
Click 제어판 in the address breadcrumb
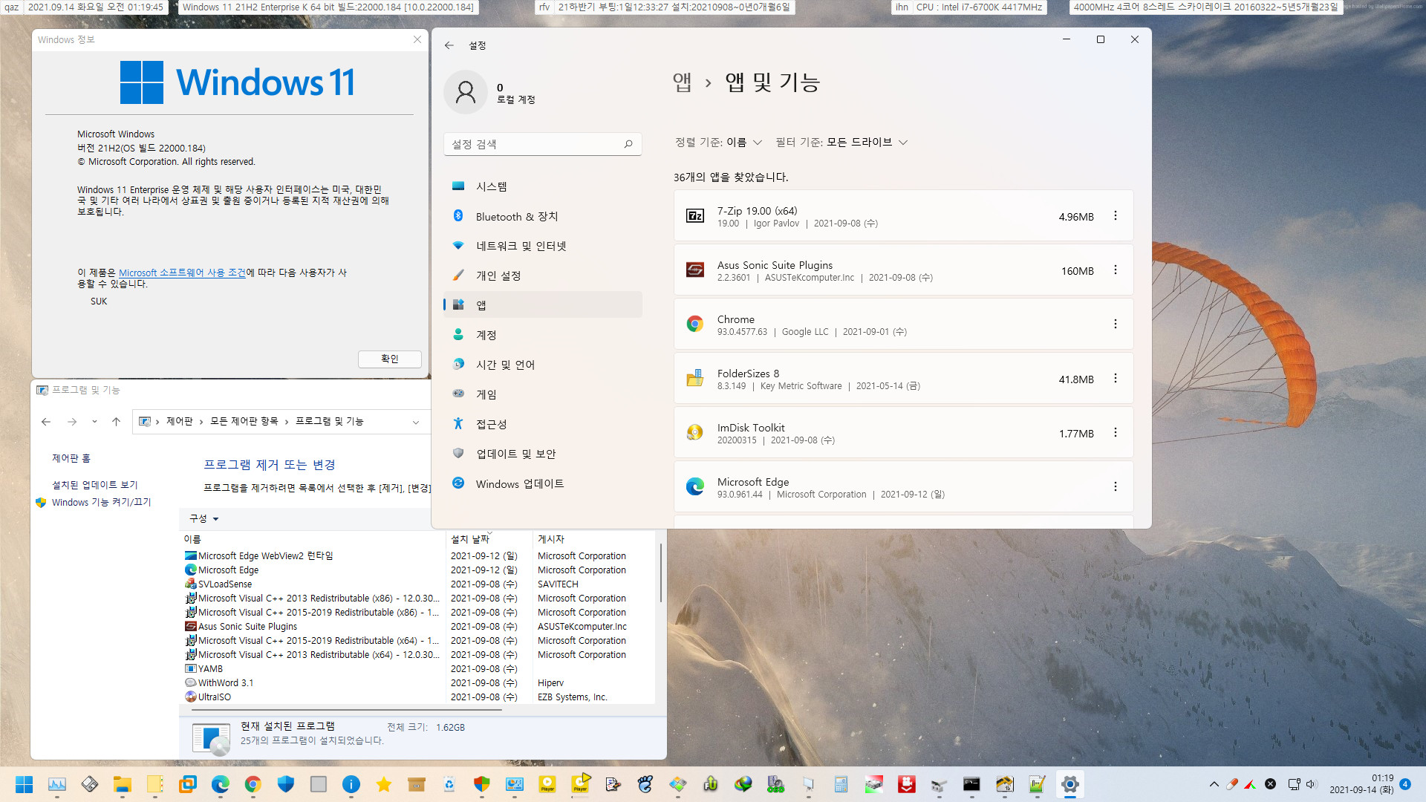click(x=179, y=421)
